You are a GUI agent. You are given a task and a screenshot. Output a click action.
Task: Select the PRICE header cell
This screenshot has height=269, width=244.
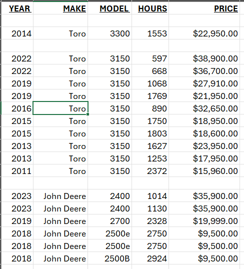click(204, 8)
